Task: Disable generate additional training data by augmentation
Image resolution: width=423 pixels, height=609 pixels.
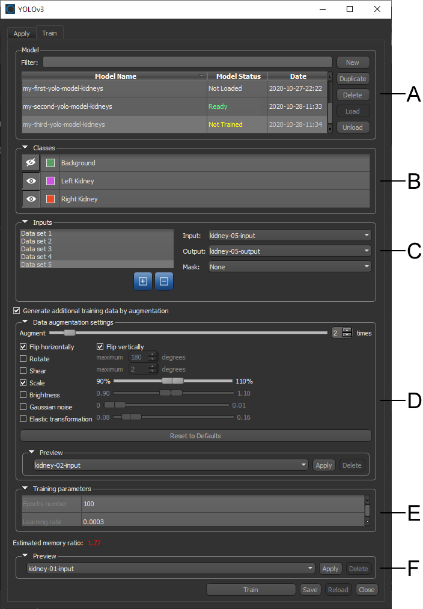Action: click(17, 311)
